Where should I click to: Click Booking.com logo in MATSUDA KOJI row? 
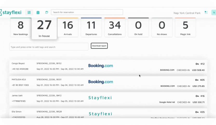click(100, 82)
